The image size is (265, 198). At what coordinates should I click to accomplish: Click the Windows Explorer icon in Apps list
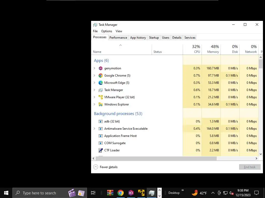(101, 104)
